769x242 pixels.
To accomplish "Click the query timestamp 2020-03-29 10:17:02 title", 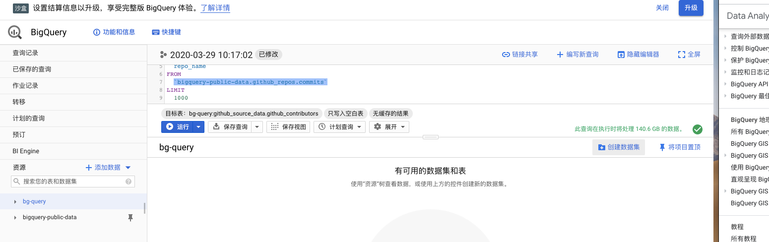I will 211,55.
